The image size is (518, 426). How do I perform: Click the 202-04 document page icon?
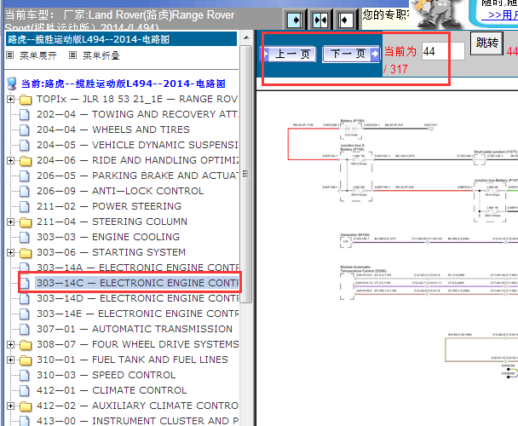click(x=25, y=115)
